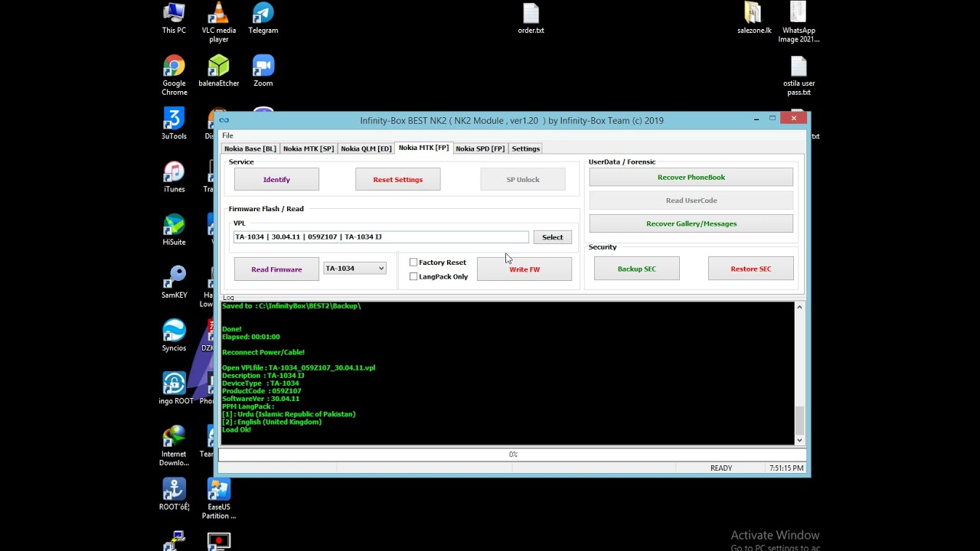Click log line 'DeviceType : TA-1034'
Viewport: 980px width, 551px height.
coord(260,383)
